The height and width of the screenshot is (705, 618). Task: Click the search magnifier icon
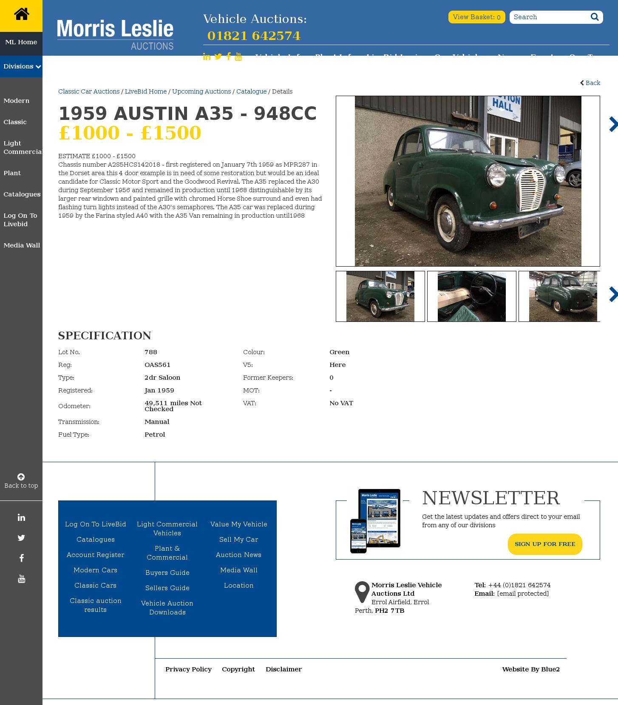(x=595, y=17)
